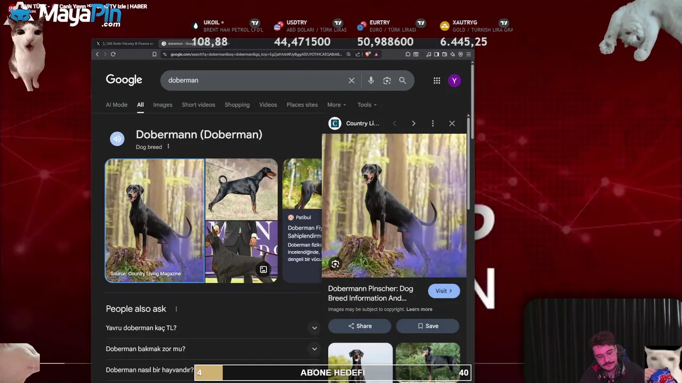Click inside the doberman search field
This screenshot has height=383, width=682.
[256, 80]
